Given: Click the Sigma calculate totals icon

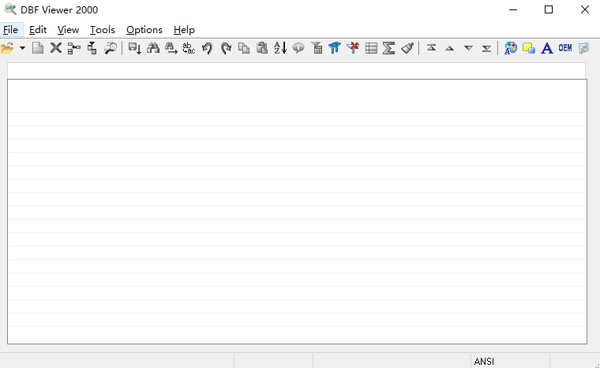Looking at the screenshot, I should tap(388, 48).
